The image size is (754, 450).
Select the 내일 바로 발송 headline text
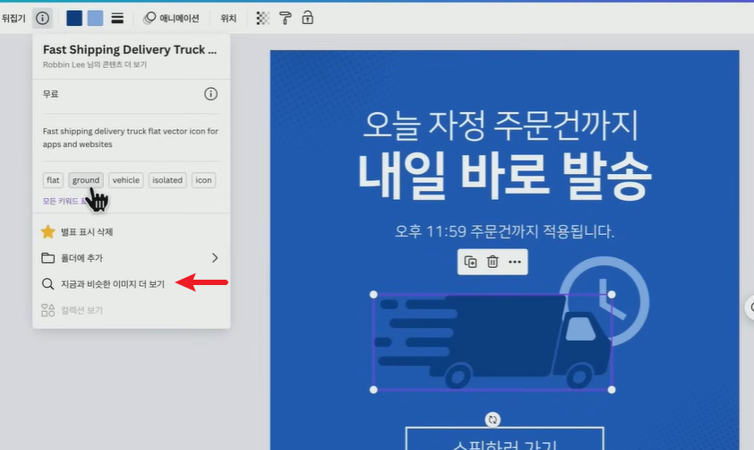tap(504, 177)
